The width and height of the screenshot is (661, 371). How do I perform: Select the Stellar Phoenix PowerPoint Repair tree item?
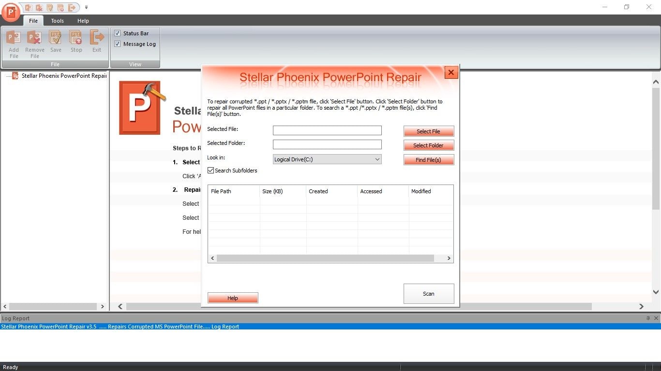coord(64,76)
